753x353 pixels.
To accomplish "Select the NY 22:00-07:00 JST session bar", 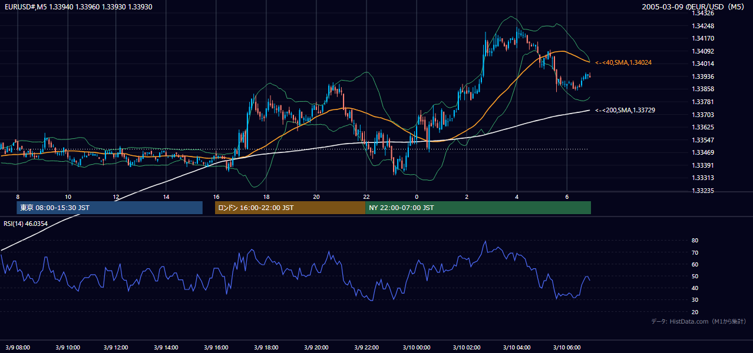I will 478,208.
